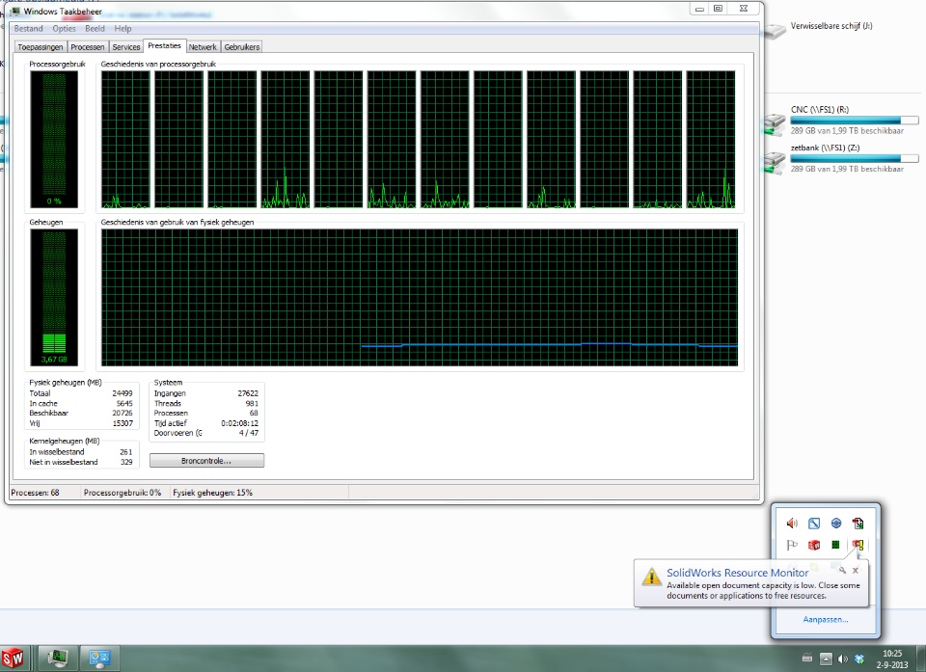The height and width of the screenshot is (672, 926).
Task: Click the keyboard icon in taskbar tray
Action: tap(807, 659)
